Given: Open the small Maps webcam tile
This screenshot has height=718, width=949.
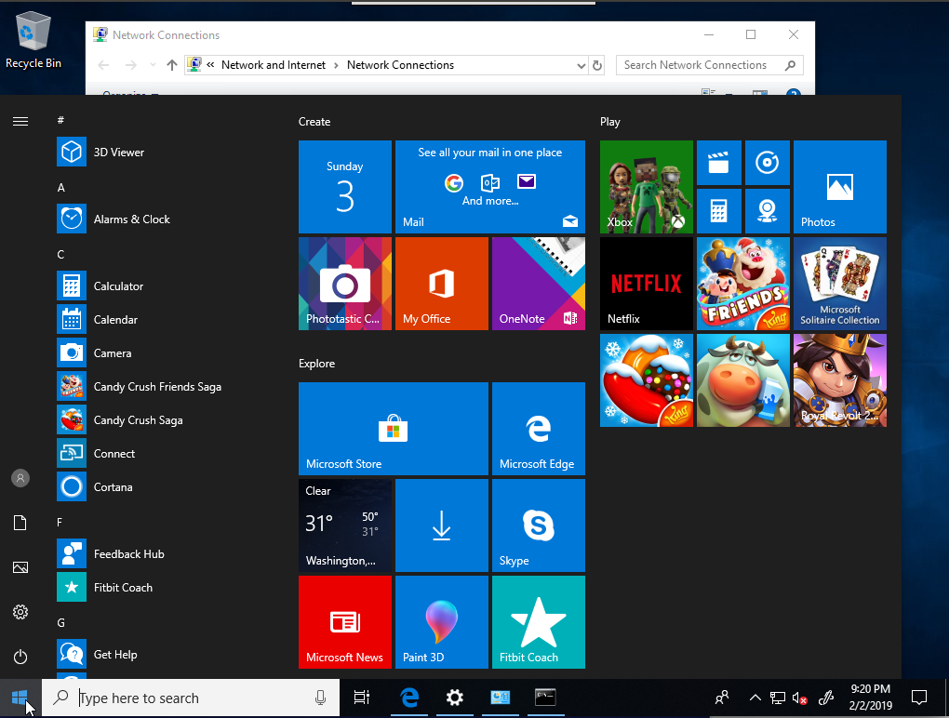Looking at the screenshot, I should coord(768,211).
